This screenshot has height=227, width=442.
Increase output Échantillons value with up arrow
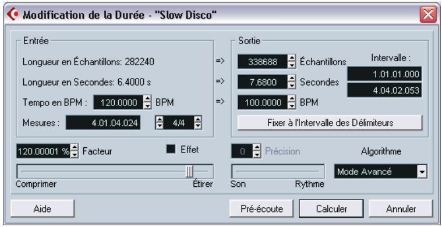tap(292, 58)
